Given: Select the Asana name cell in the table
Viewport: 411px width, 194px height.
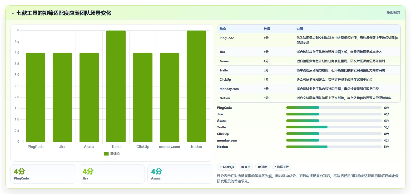Looking at the screenshot, I should click(x=224, y=61).
